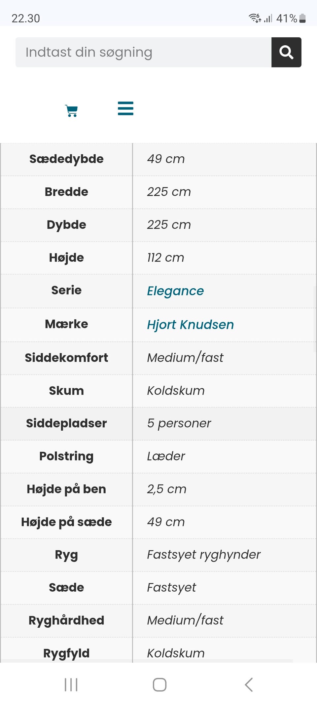317x705 pixels.
Task: Open the Hjort Knudsen brand link
Action: (190, 325)
